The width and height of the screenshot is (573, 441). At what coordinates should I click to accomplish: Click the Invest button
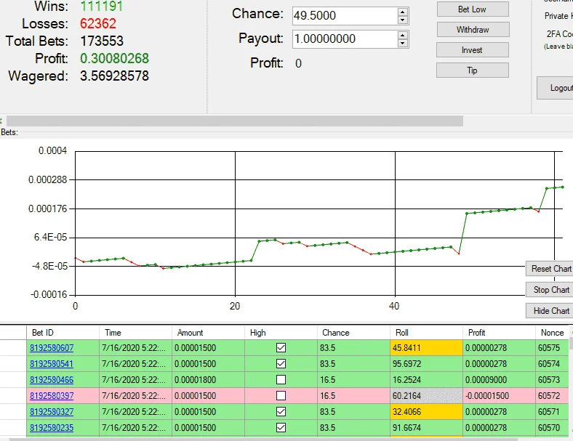click(473, 50)
